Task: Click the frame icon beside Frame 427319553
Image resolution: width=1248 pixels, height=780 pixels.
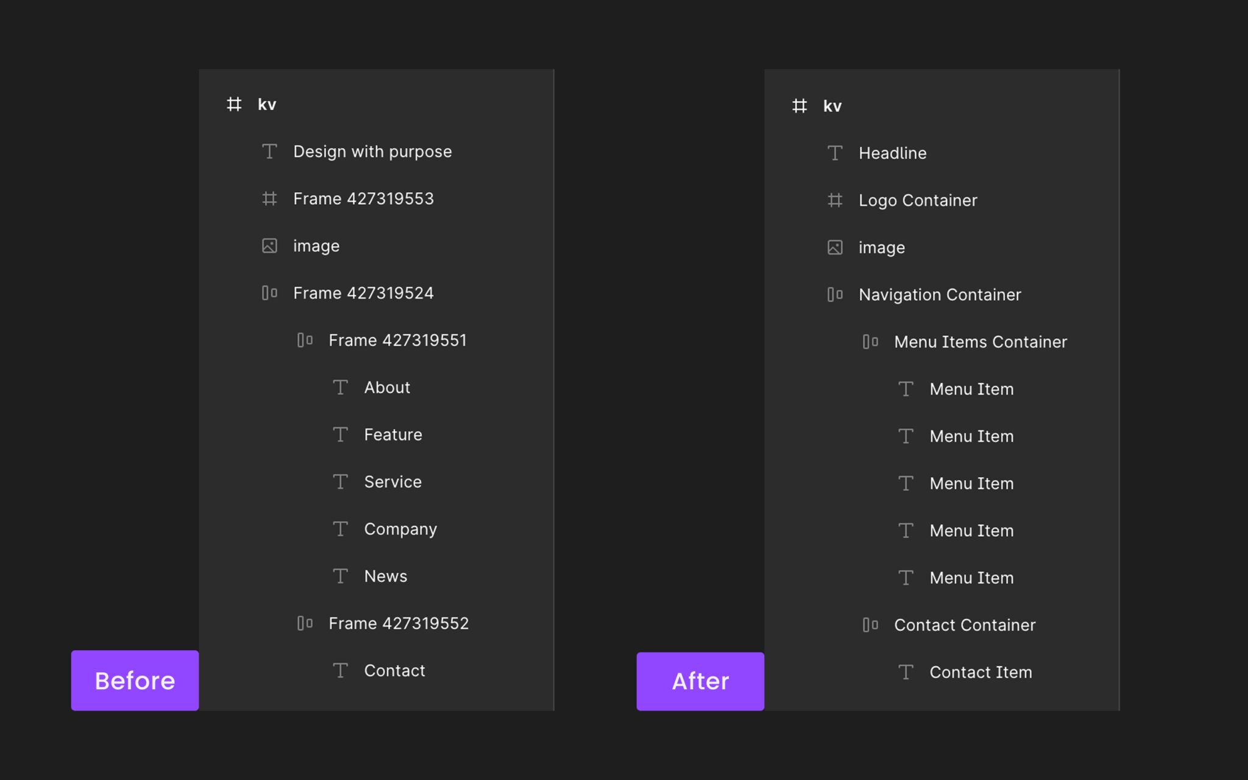Action: click(x=269, y=199)
